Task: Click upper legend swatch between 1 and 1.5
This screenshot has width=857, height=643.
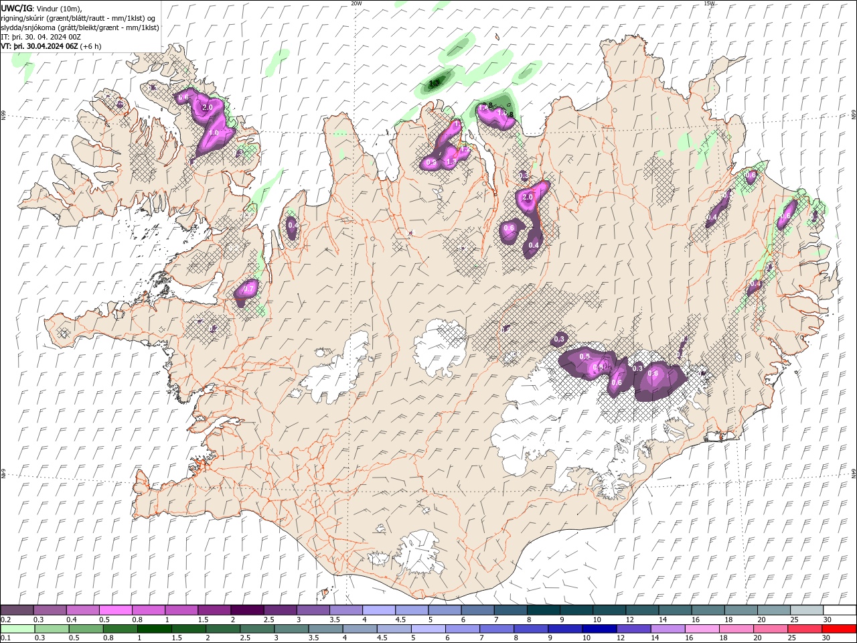Action: (181, 610)
